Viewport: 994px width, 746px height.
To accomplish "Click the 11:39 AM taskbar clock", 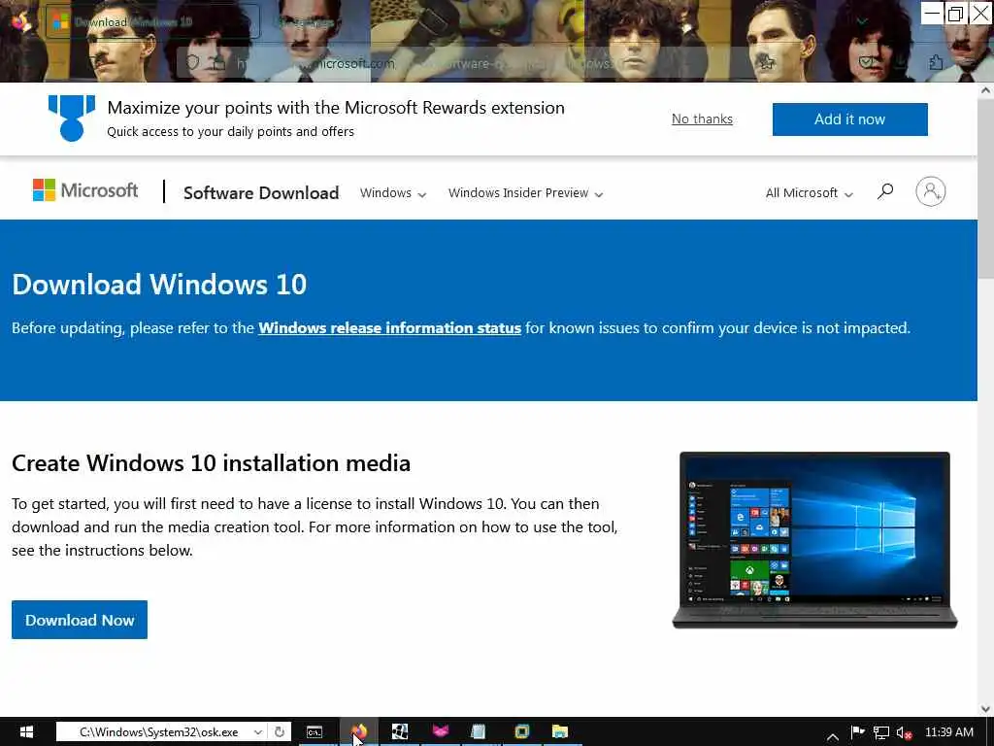I will [x=949, y=732].
